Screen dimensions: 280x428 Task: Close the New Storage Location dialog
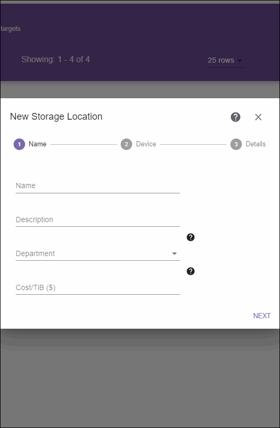[258, 117]
